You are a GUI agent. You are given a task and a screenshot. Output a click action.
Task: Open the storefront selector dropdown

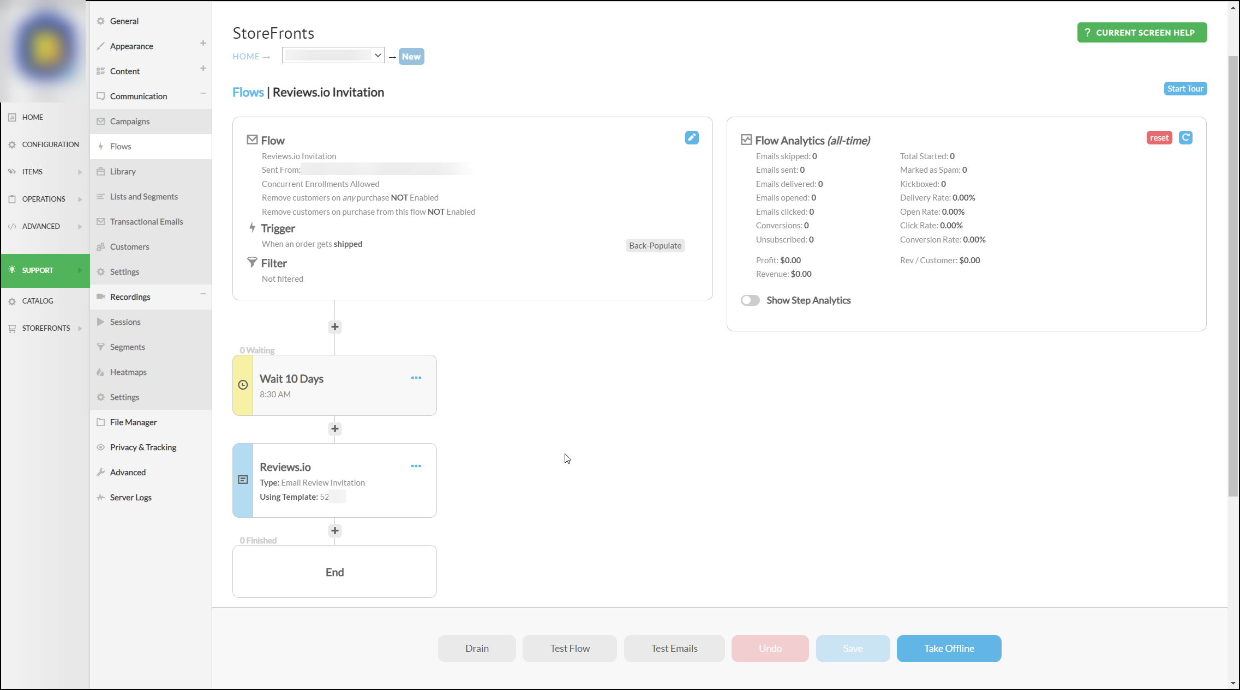point(333,55)
